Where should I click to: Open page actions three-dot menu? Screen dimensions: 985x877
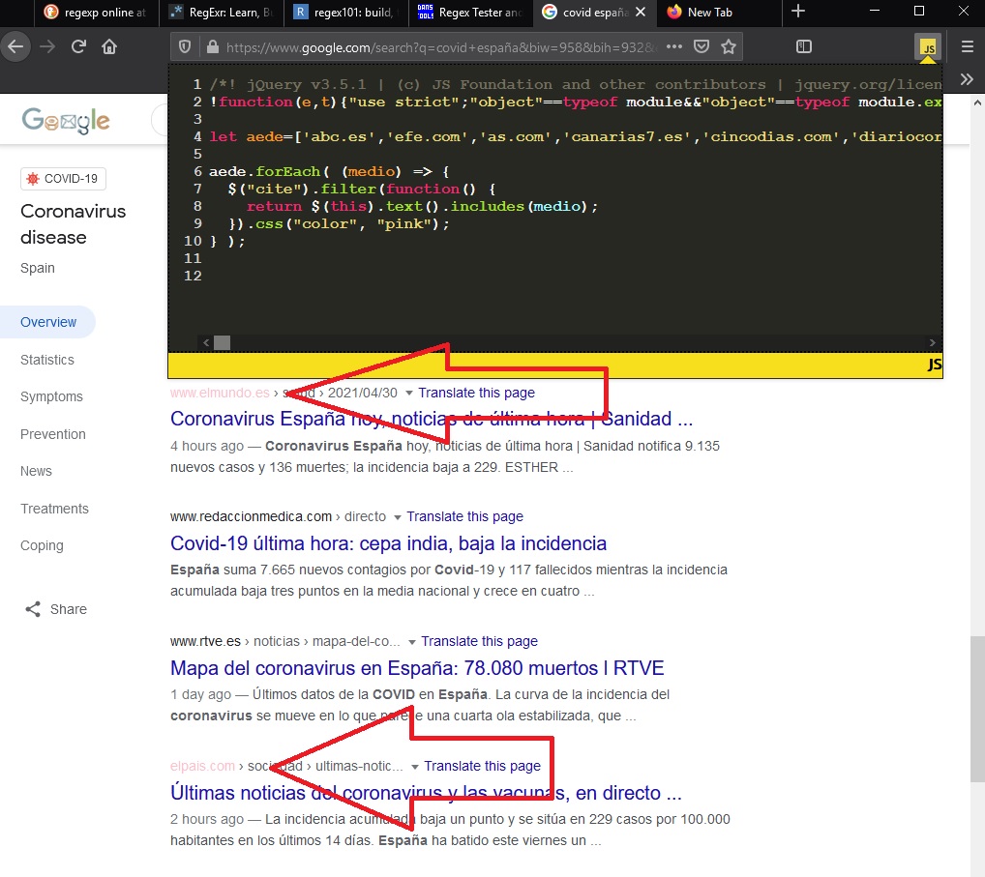tap(674, 46)
